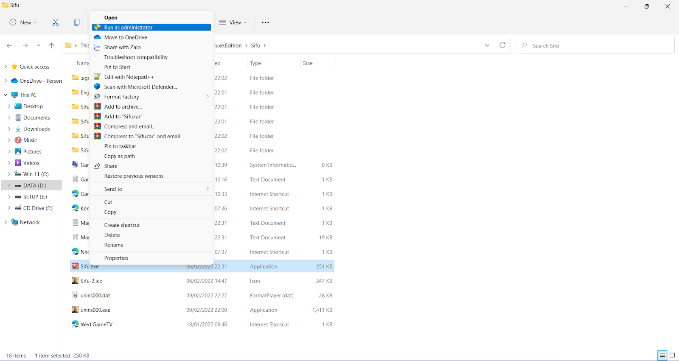
Task: Expand the OneDrive tree node
Action: coord(6,81)
